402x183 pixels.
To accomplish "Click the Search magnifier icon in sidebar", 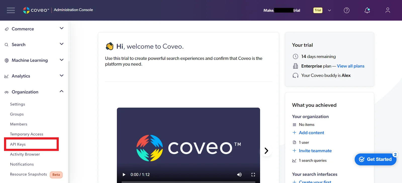I will pyautogui.click(x=7, y=45).
